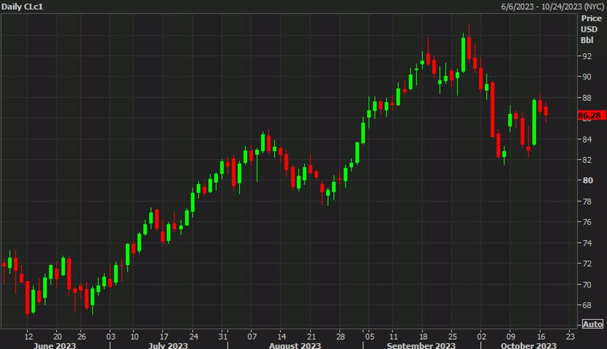Image resolution: width=607 pixels, height=349 pixels.
Task: Click the 74 price axis value
Action: pyautogui.click(x=587, y=243)
